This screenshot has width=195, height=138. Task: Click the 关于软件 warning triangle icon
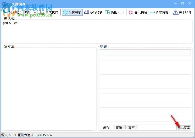pos(175,12)
